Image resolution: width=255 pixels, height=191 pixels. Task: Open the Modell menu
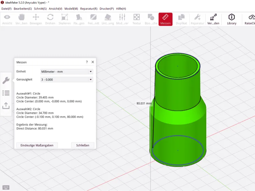click(71, 9)
